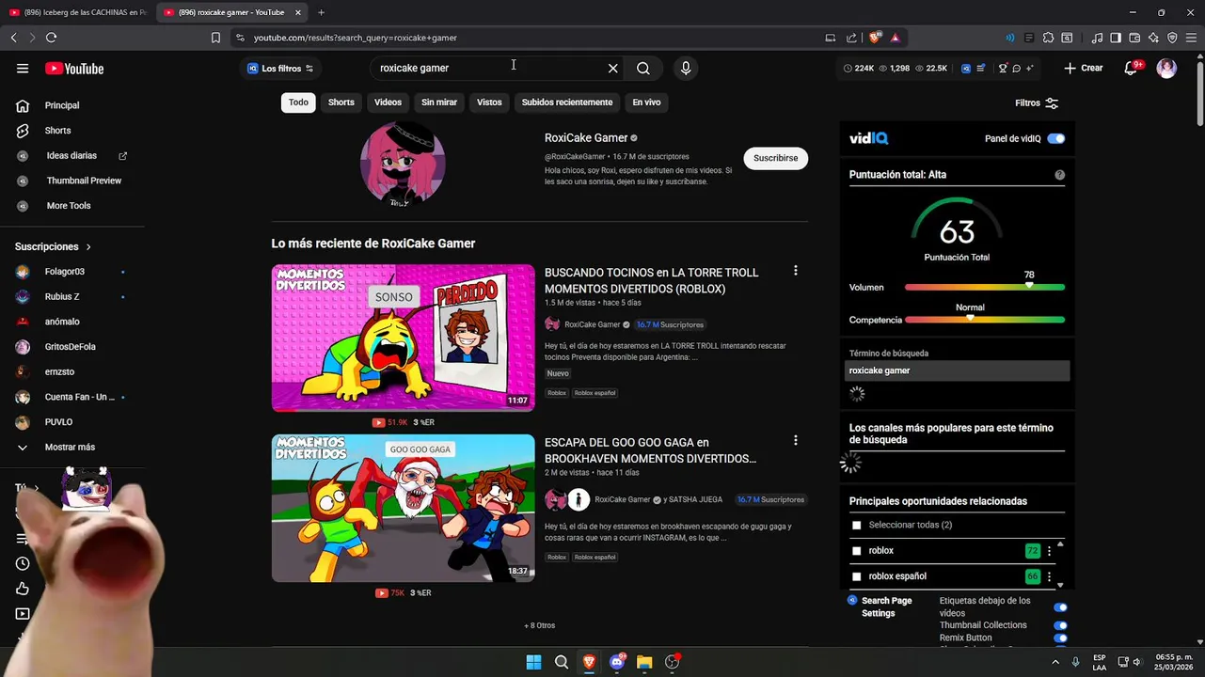The width and height of the screenshot is (1205, 677).
Task: Start voice search with the microphone icon
Action: (686, 68)
